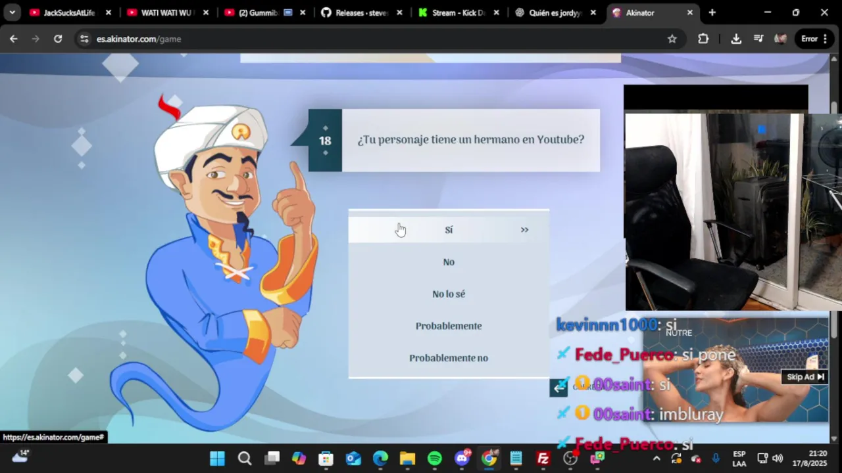Open the Error Chrome menu
Image resolution: width=842 pixels, height=473 pixels.
click(815, 39)
